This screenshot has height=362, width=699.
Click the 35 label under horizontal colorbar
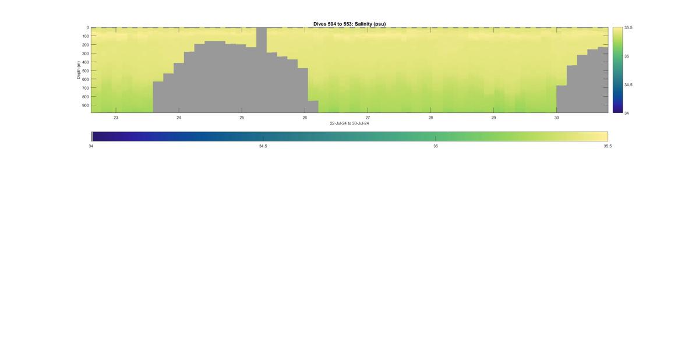coord(436,146)
